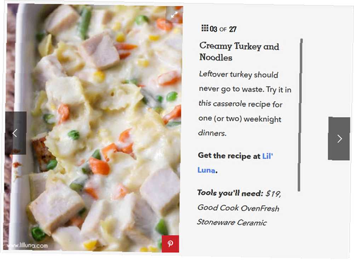Screen dimensions: 354x260
Task: Click the description panel's vertical scrollbar
Action: [x=300, y=115]
